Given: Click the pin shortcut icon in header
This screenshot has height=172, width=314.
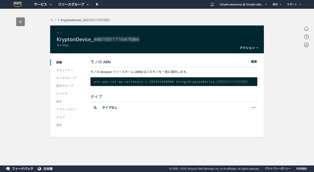Looking at the screenshot, I should click(97, 4).
